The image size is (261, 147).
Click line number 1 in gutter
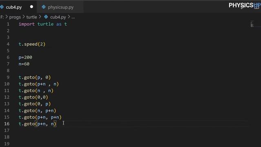(x=8, y=24)
